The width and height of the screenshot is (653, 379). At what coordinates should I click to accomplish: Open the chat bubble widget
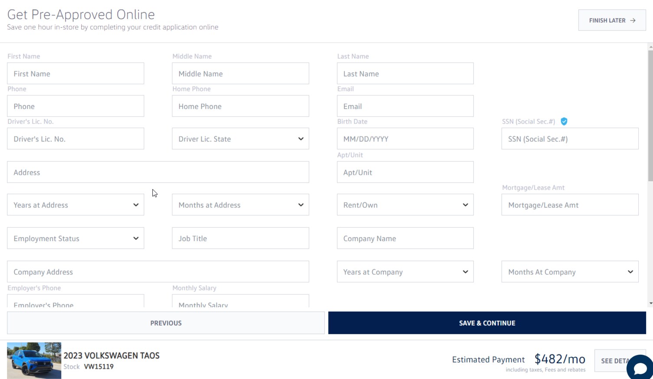[x=640, y=368]
